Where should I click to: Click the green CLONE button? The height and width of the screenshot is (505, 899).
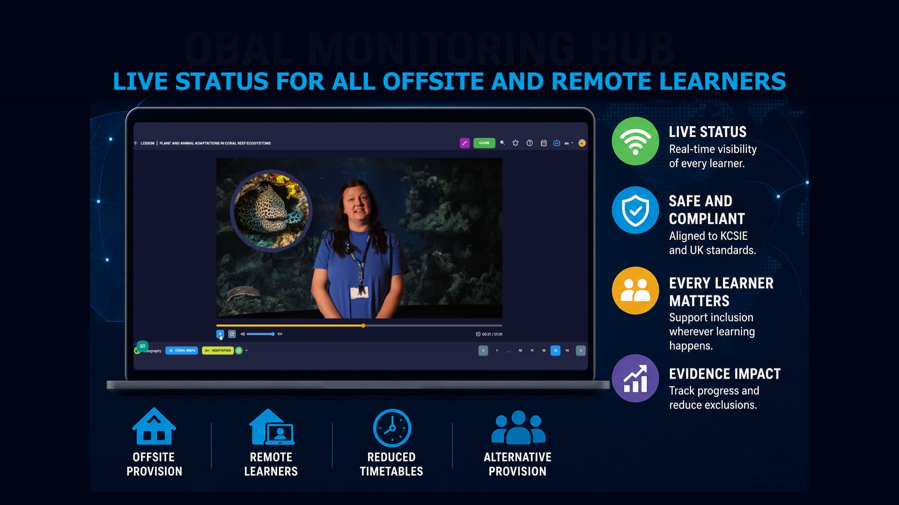pyautogui.click(x=484, y=143)
